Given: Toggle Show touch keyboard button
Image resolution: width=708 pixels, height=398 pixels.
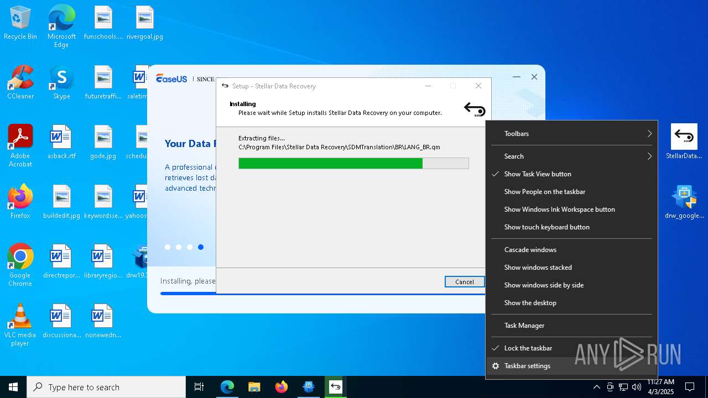Looking at the screenshot, I should [571, 227].
